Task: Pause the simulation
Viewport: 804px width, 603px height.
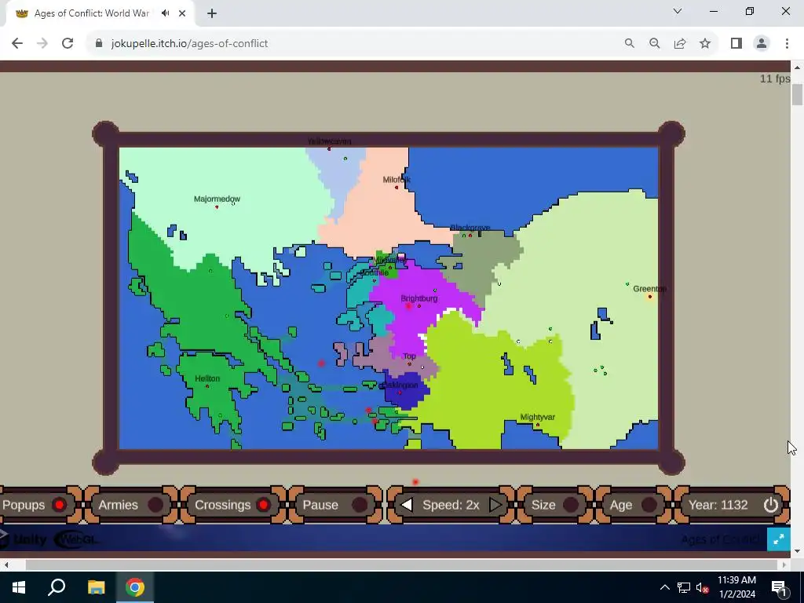Action: tap(360, 505)
